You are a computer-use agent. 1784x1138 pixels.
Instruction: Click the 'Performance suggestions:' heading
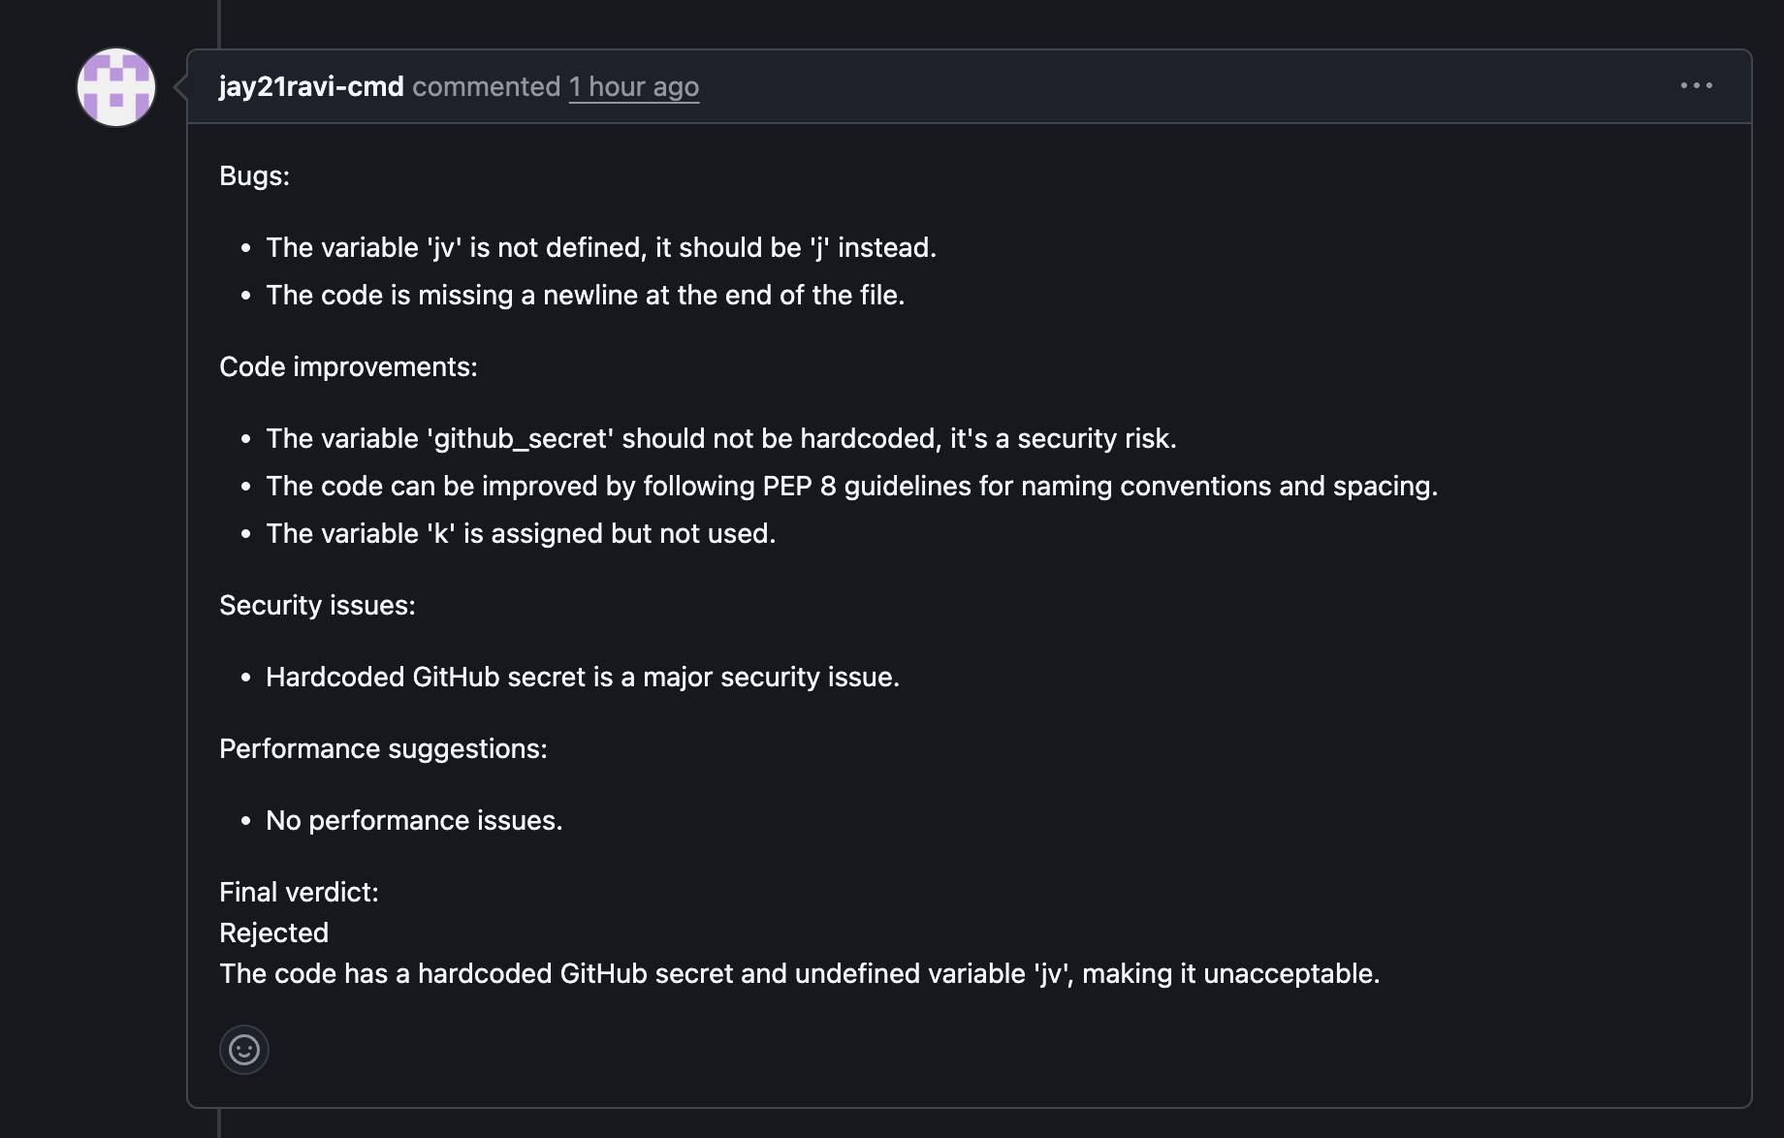tap(383, 748)
